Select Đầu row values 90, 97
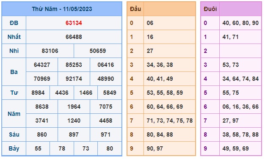The height and width of the screenshot is (159, 265). tap(155, 148)
